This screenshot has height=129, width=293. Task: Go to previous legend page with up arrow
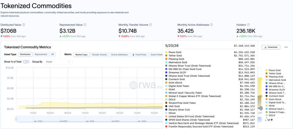pyautogui.click(x=266, y=120)
